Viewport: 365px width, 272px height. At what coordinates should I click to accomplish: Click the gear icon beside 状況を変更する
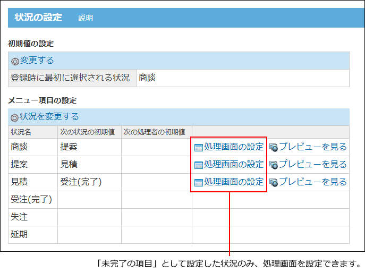[14, 118]
